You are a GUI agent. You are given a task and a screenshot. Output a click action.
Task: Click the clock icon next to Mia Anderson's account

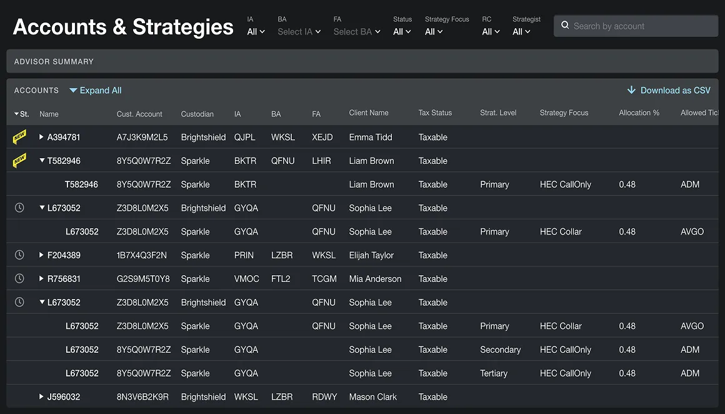pyautogui.click(x=19, y=278)
